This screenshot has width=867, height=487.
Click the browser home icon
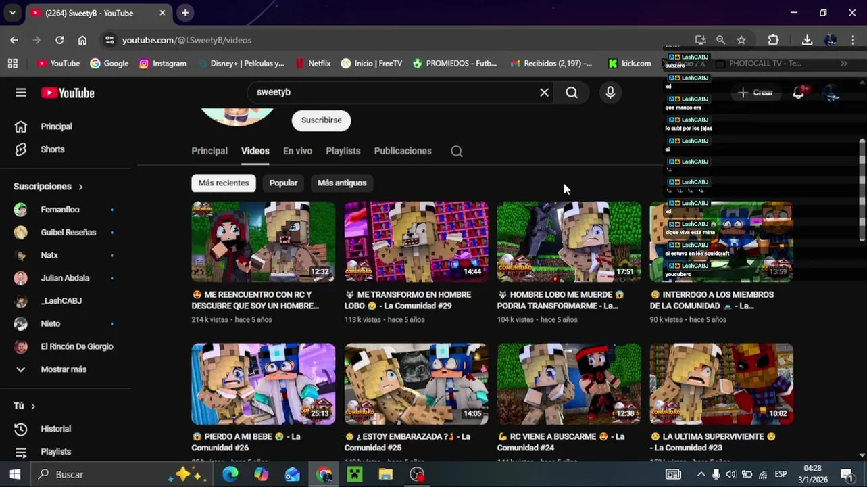(82, 40)
